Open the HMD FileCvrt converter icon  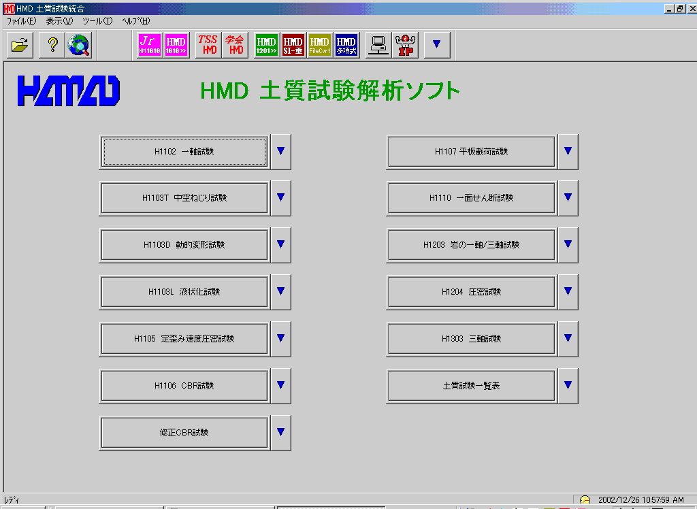tap(320, 45)
